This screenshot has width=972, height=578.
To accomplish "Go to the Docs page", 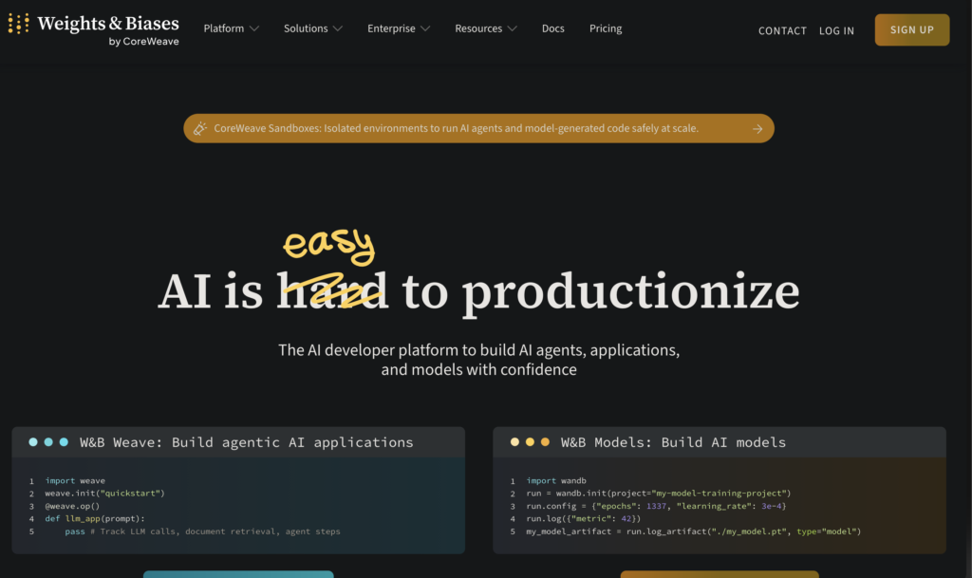I will [x=553, y=28].
